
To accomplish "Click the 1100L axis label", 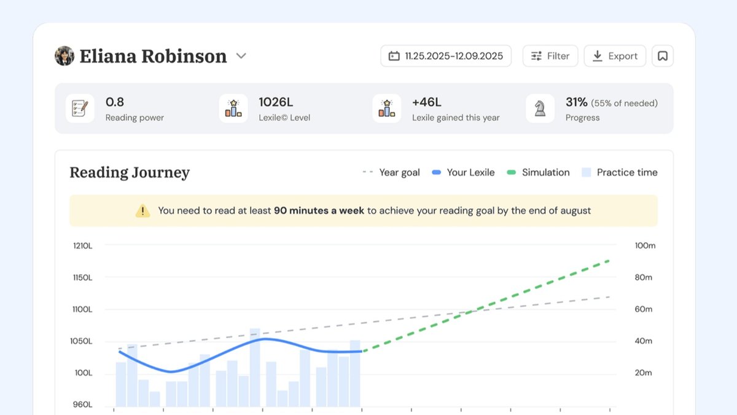I will point(82,309).
